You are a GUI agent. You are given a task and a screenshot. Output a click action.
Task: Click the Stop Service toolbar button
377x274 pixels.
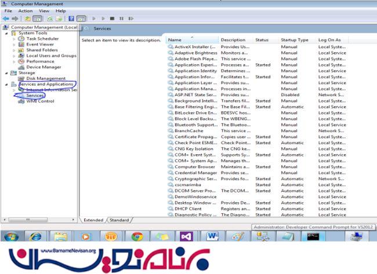click(113, 19)
